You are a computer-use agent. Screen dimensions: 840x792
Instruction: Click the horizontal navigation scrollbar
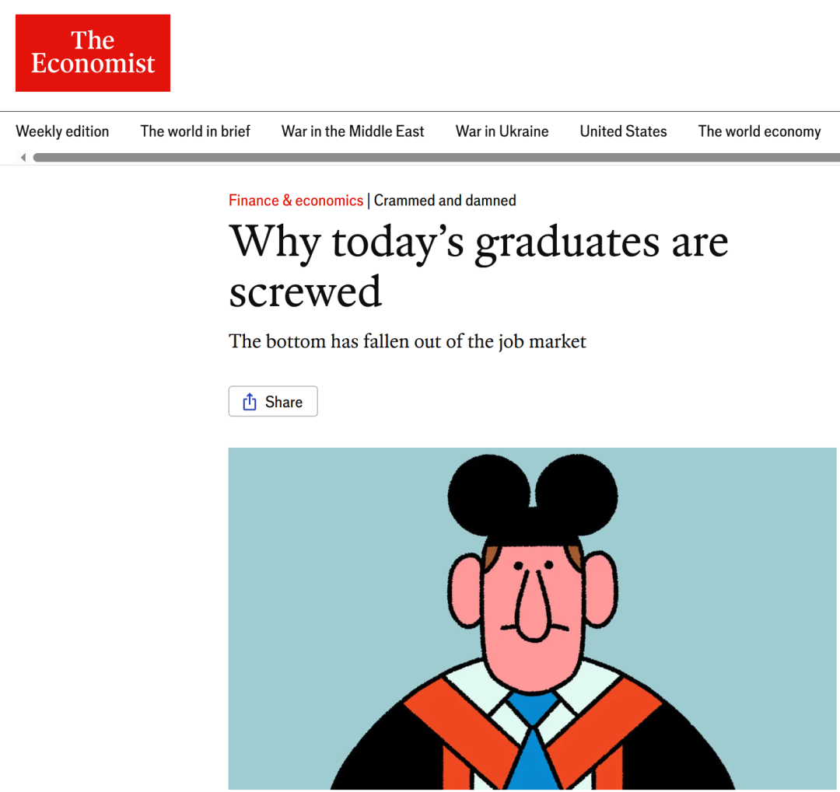coord(436,158)
